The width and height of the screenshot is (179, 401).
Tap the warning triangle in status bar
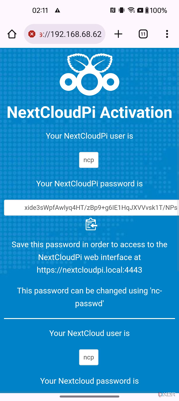click(57, 11)
